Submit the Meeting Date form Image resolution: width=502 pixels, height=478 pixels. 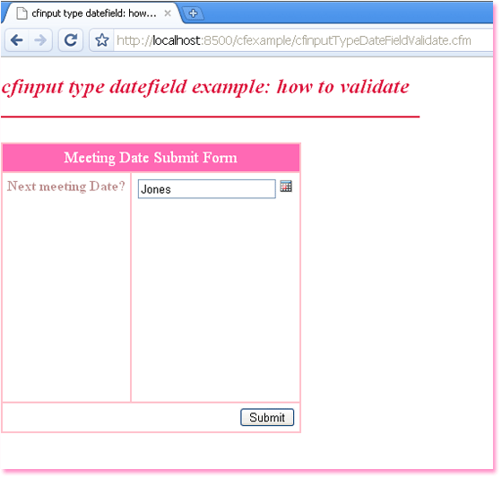[267, 417]
